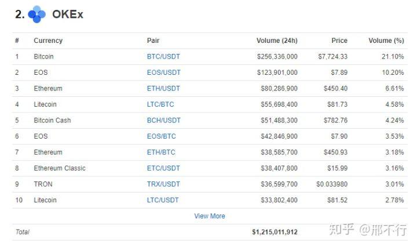The width and height of the screenshot is (417, 247).
Task: Click the OKEx logo icon
Action: click(x=36, y=14)
